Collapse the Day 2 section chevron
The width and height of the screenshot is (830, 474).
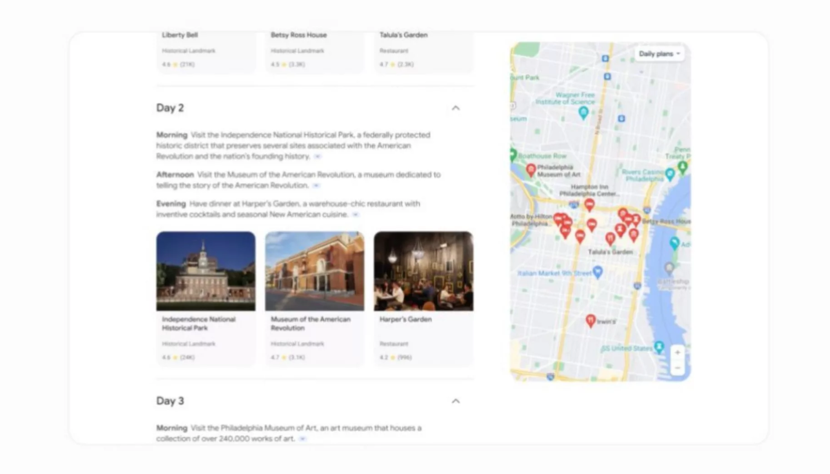[456, 108]
